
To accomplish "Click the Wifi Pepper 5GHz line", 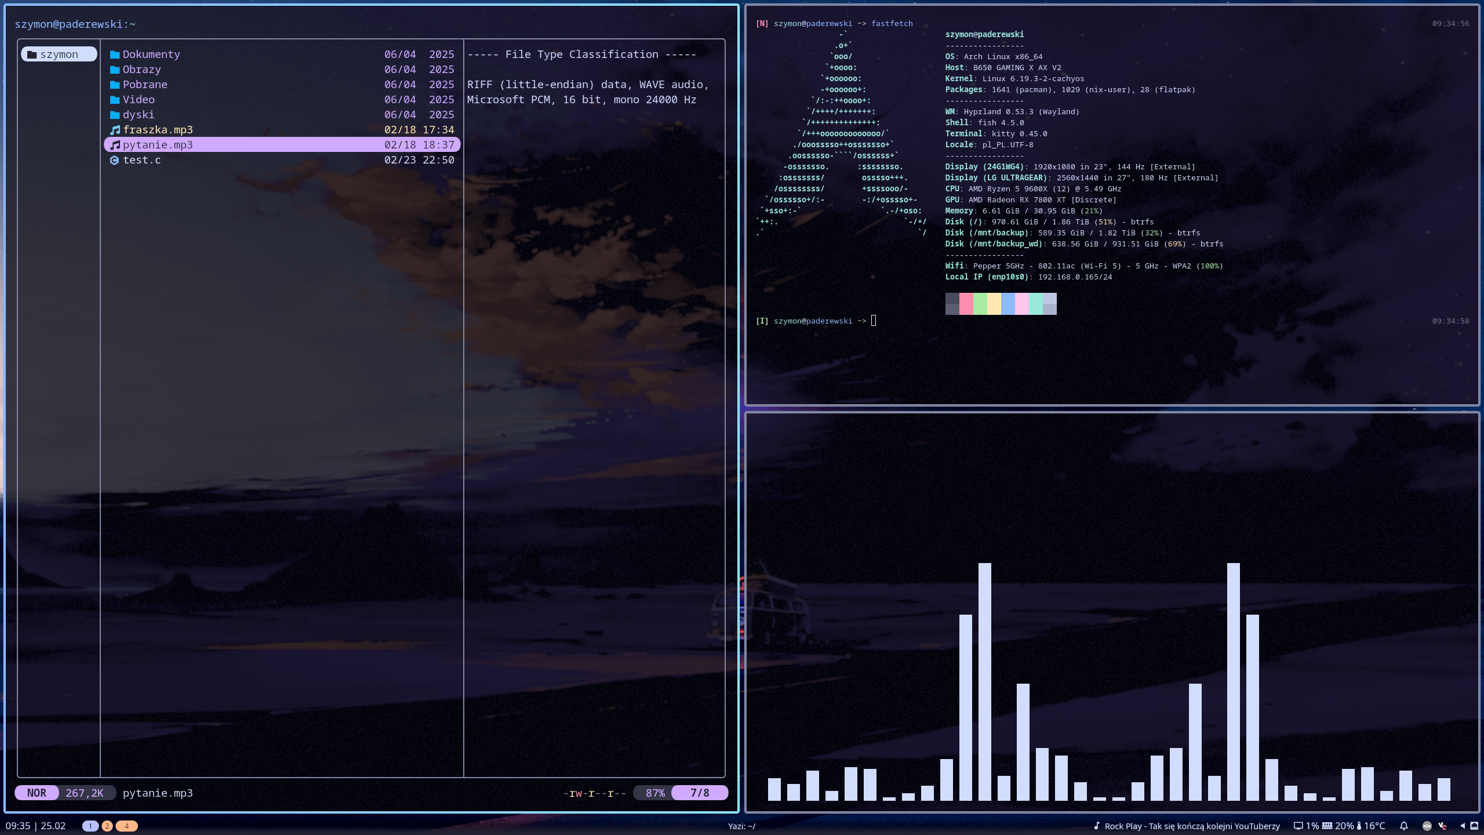I will pyautogui.click(x=1084, y=266).
